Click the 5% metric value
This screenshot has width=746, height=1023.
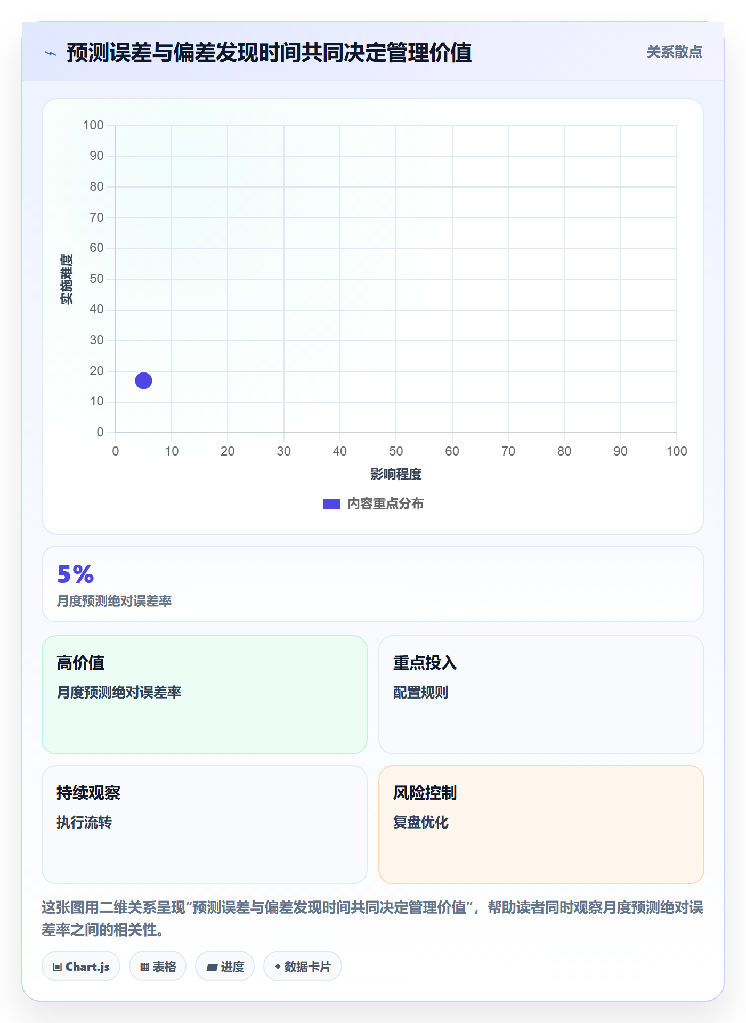76,574
